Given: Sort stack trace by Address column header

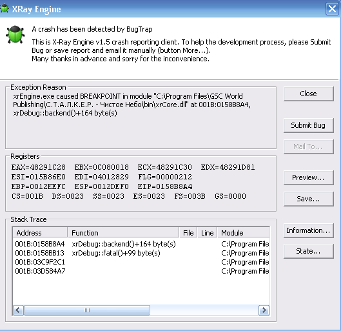Looking at the screenshot, I should pos(40,233).
